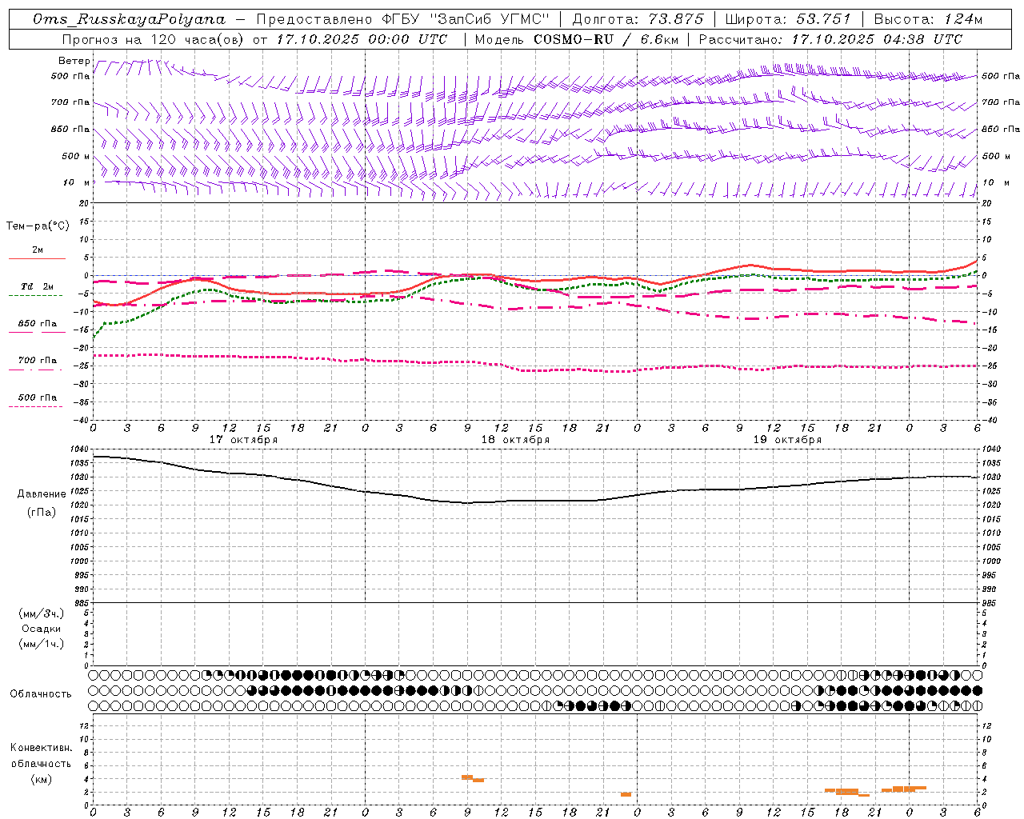
Task: Click the 500 гПа label in temperature legend
Action: coord(38,398)
